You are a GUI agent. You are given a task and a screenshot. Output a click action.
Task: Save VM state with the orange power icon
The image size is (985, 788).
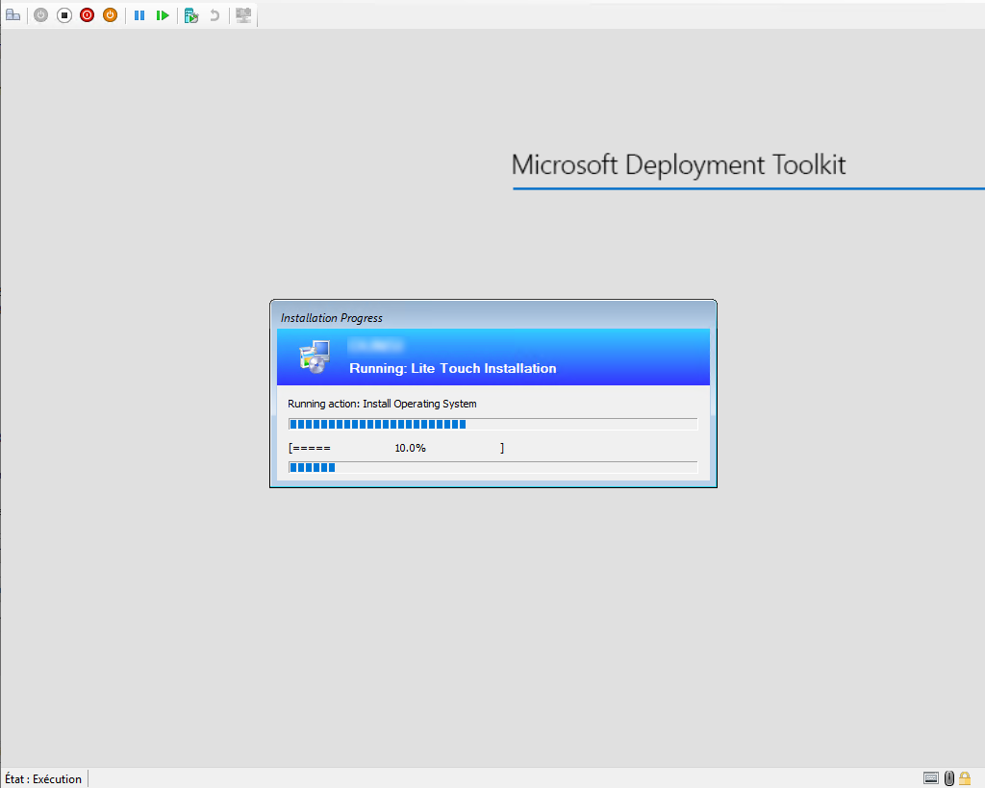(x=110, y=15)
